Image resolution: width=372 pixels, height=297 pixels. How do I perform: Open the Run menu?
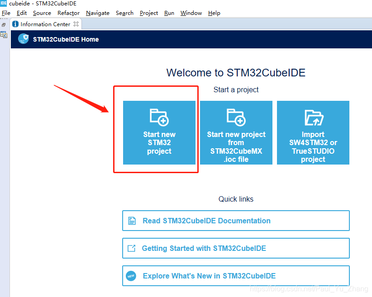pos(169,13)
